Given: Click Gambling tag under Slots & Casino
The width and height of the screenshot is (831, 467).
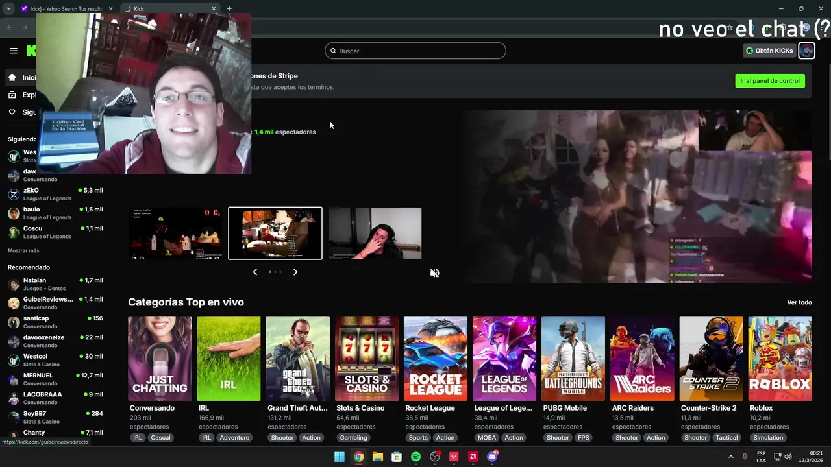Looking at the screenshot, I should (x=354, y=438).
